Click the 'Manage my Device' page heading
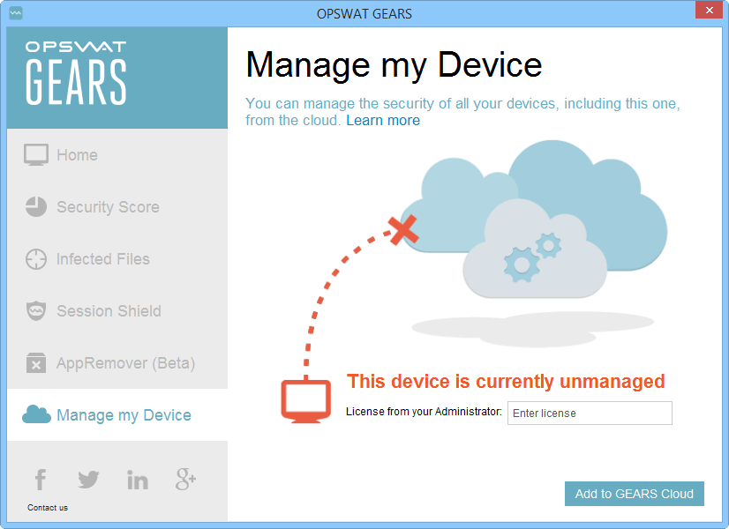729x529 pixels. [394, 65]
